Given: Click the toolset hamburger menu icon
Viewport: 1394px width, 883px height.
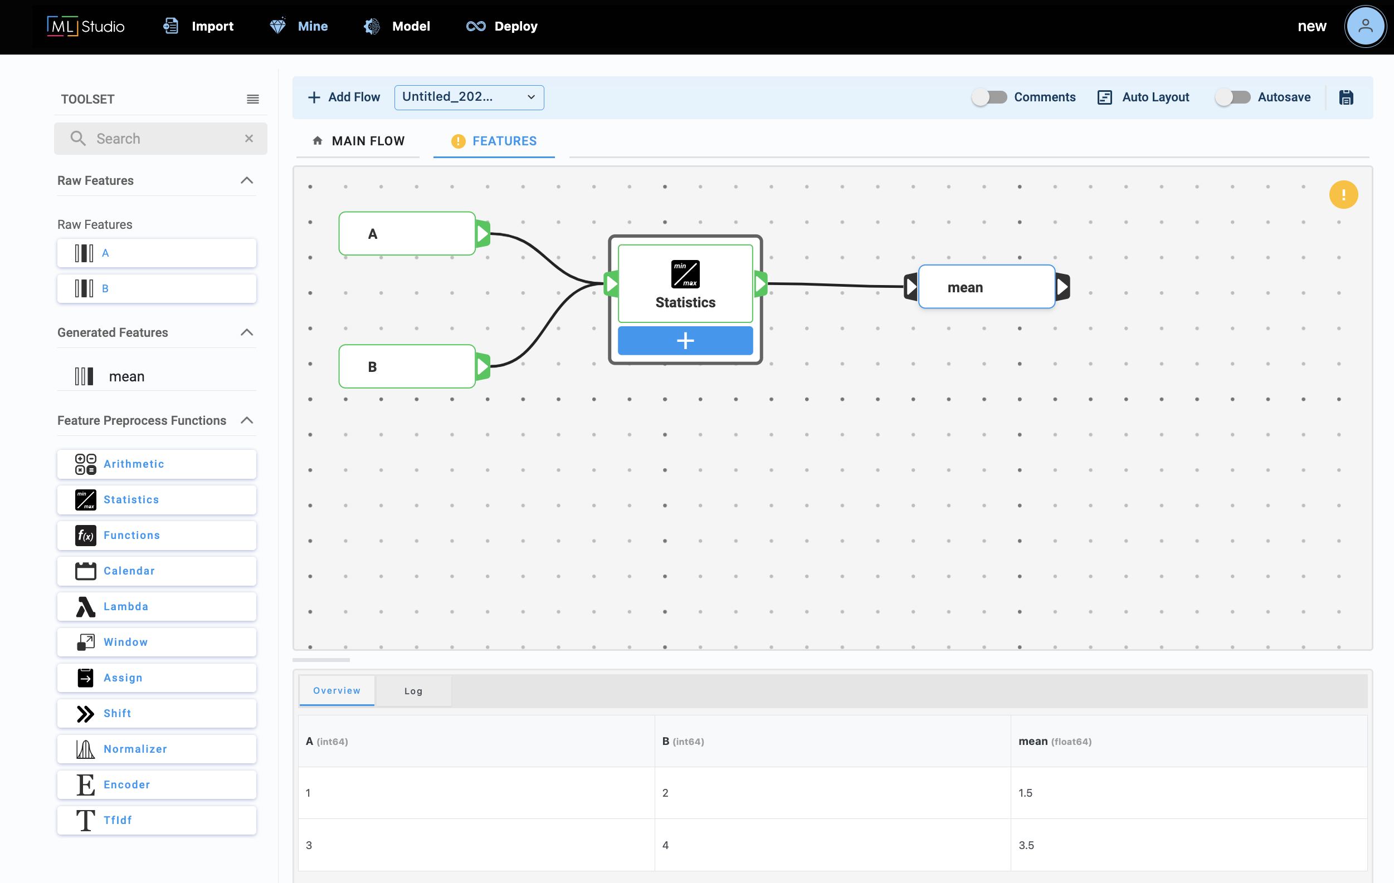Looking at the screenshot, I should point(252,99).
